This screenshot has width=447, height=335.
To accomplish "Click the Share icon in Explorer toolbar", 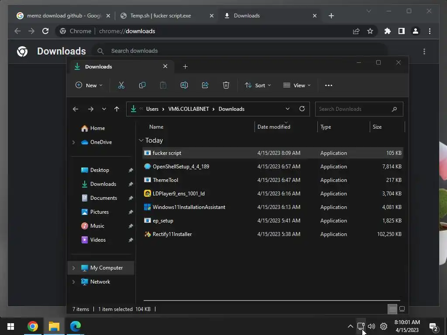I will [205, 85].
